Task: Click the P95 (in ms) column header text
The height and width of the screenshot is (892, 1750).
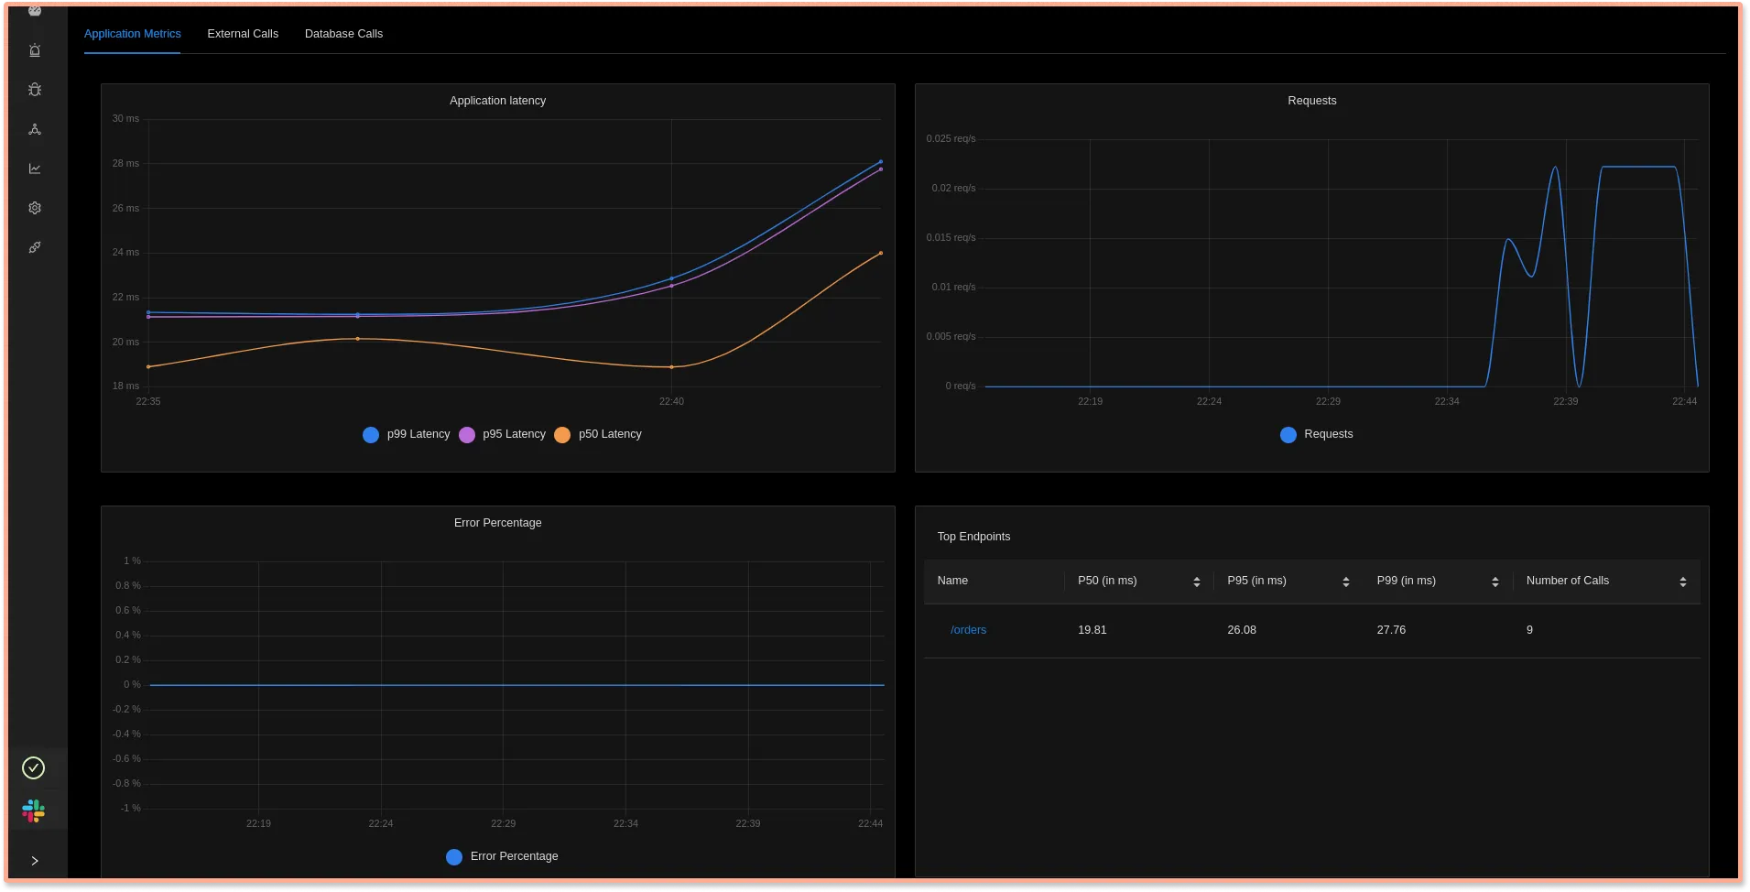Action: pyautogui.click(x=1256, y=581)
